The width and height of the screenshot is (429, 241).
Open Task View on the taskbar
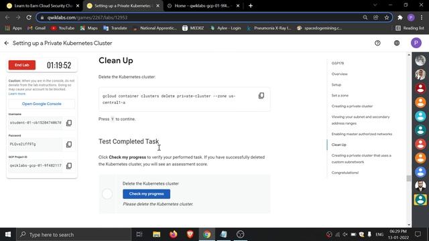(139, 234)
